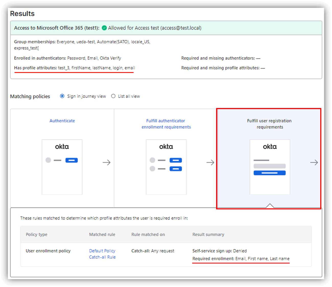Screen dimensions: 332x287
Task: Click 'Allowed for Access test (access@test.local)' text
Action: coord(155,28)
